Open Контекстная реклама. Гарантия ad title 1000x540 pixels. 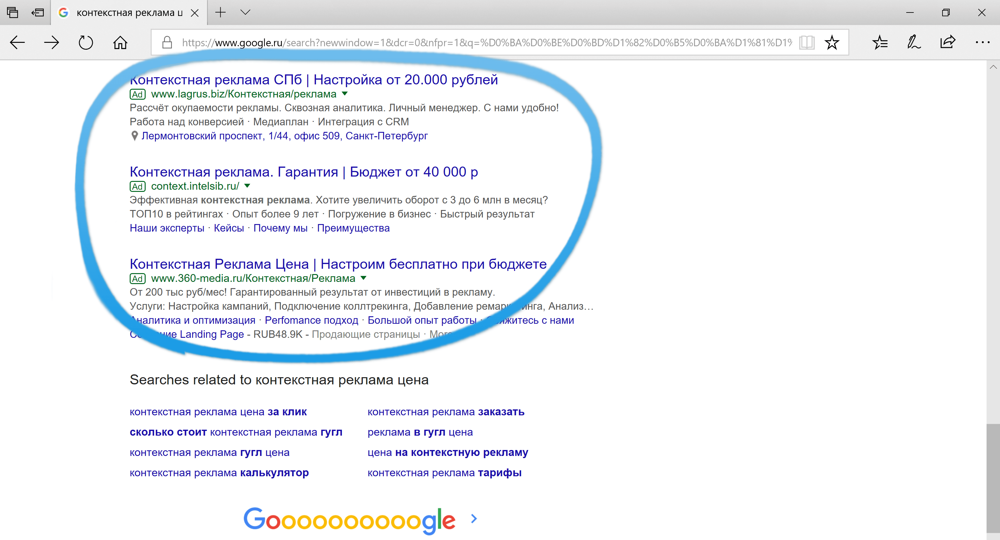coord(304,172)
